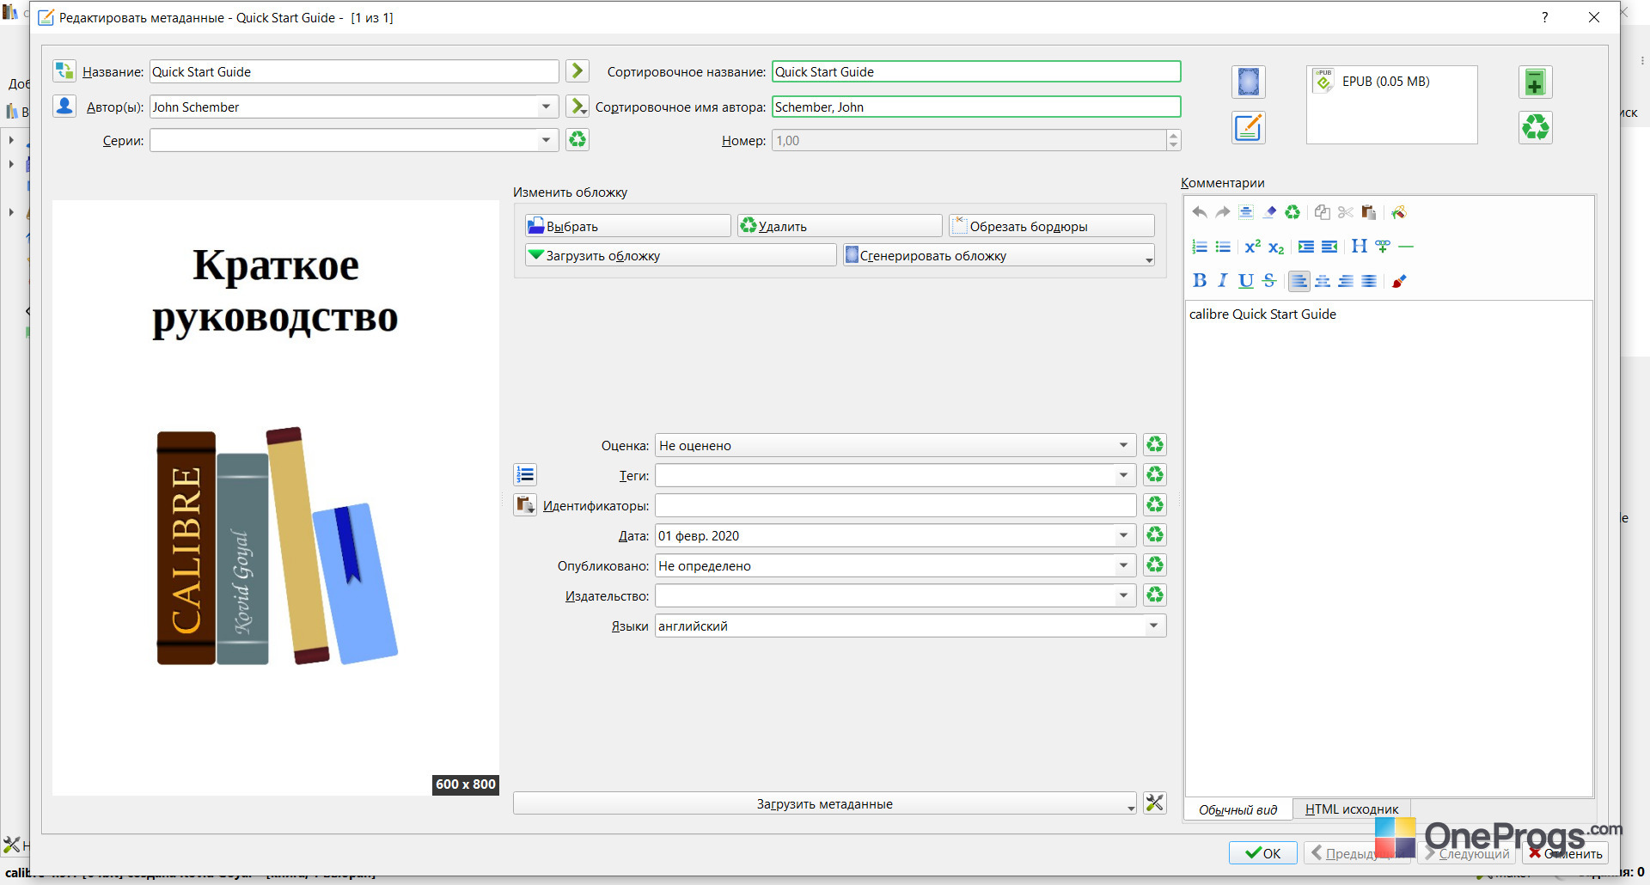This screenshot has width=1650, height=885.
Task: Decrease indentation in comments toolbar
Action: pyautogui.click(x=1329, y=247)
